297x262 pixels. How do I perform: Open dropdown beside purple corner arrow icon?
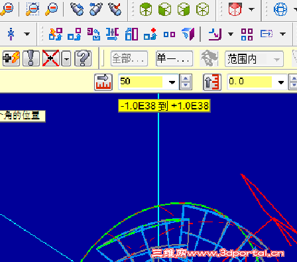coord(231,34)
